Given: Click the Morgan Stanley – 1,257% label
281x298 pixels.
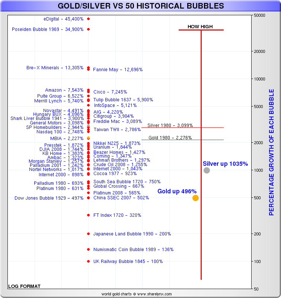Looking at the screenshot, I should [56, 161].
